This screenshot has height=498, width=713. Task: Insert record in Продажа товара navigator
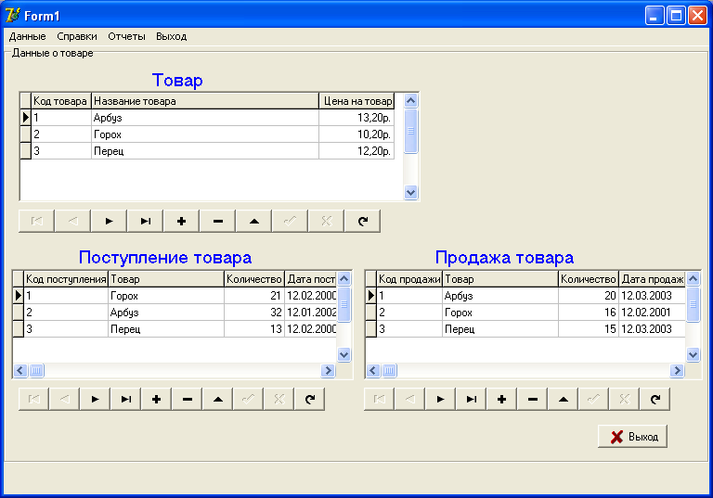pyautogui.click(x=502, y=400)
